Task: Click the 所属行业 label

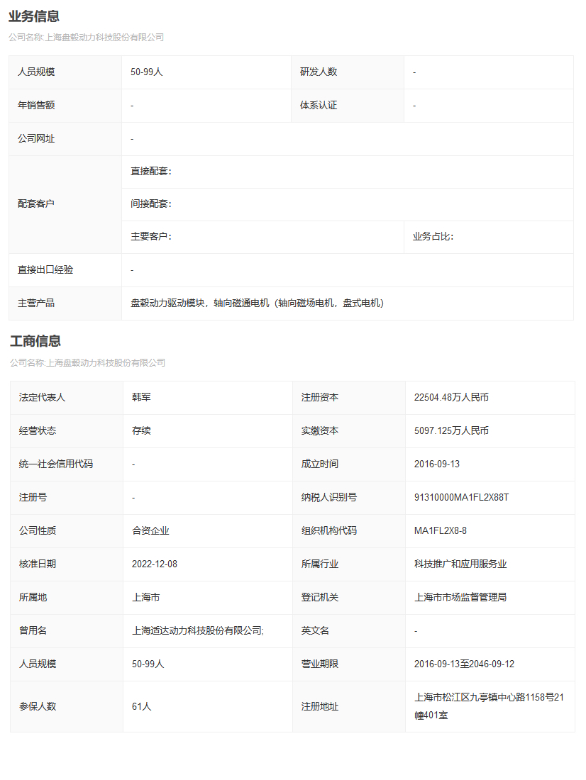Action: coord(320,564)
